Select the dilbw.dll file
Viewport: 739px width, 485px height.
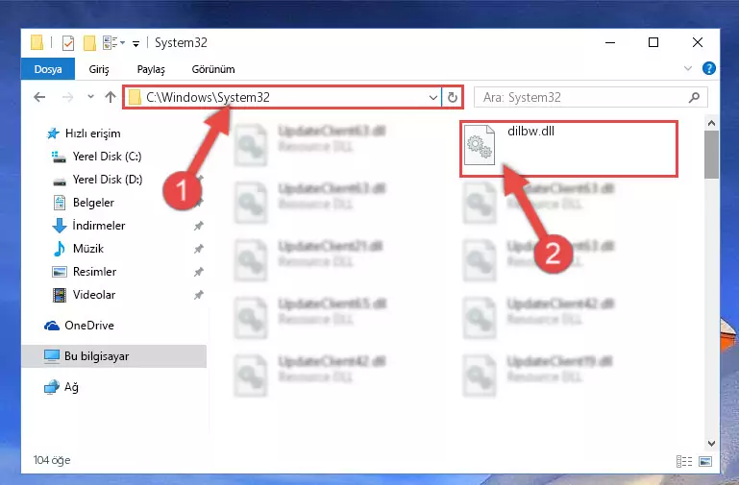point(569,148)
